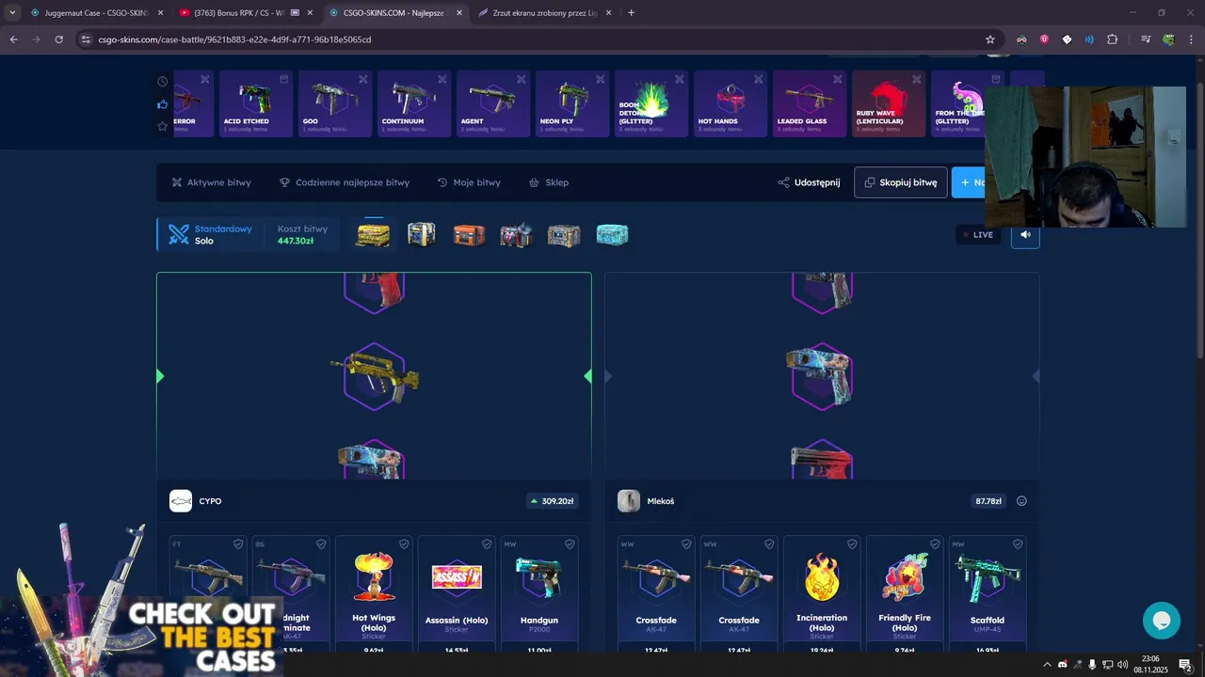Open the live chat support bubble
Screen dimensions: 1205x677
pyautogui.click(x=1161, y=621)
